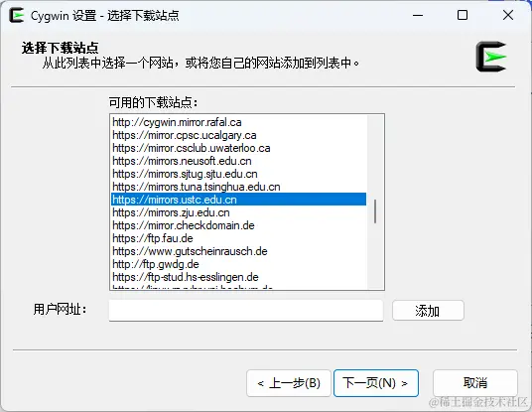Image resolution: width=532 pixels, height=412 pixels.
Task: Select the mirrors.ustc.edu.cn mirror
Action: pos(238,200)
